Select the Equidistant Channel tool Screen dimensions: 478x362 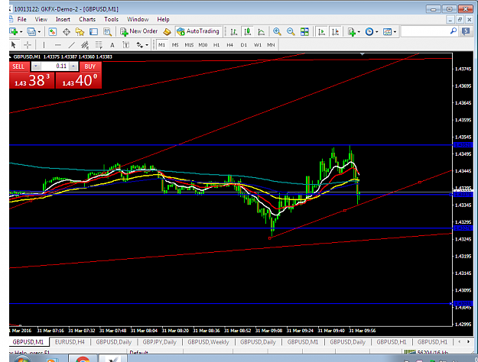pyautogui.click(x=85, y=45)
